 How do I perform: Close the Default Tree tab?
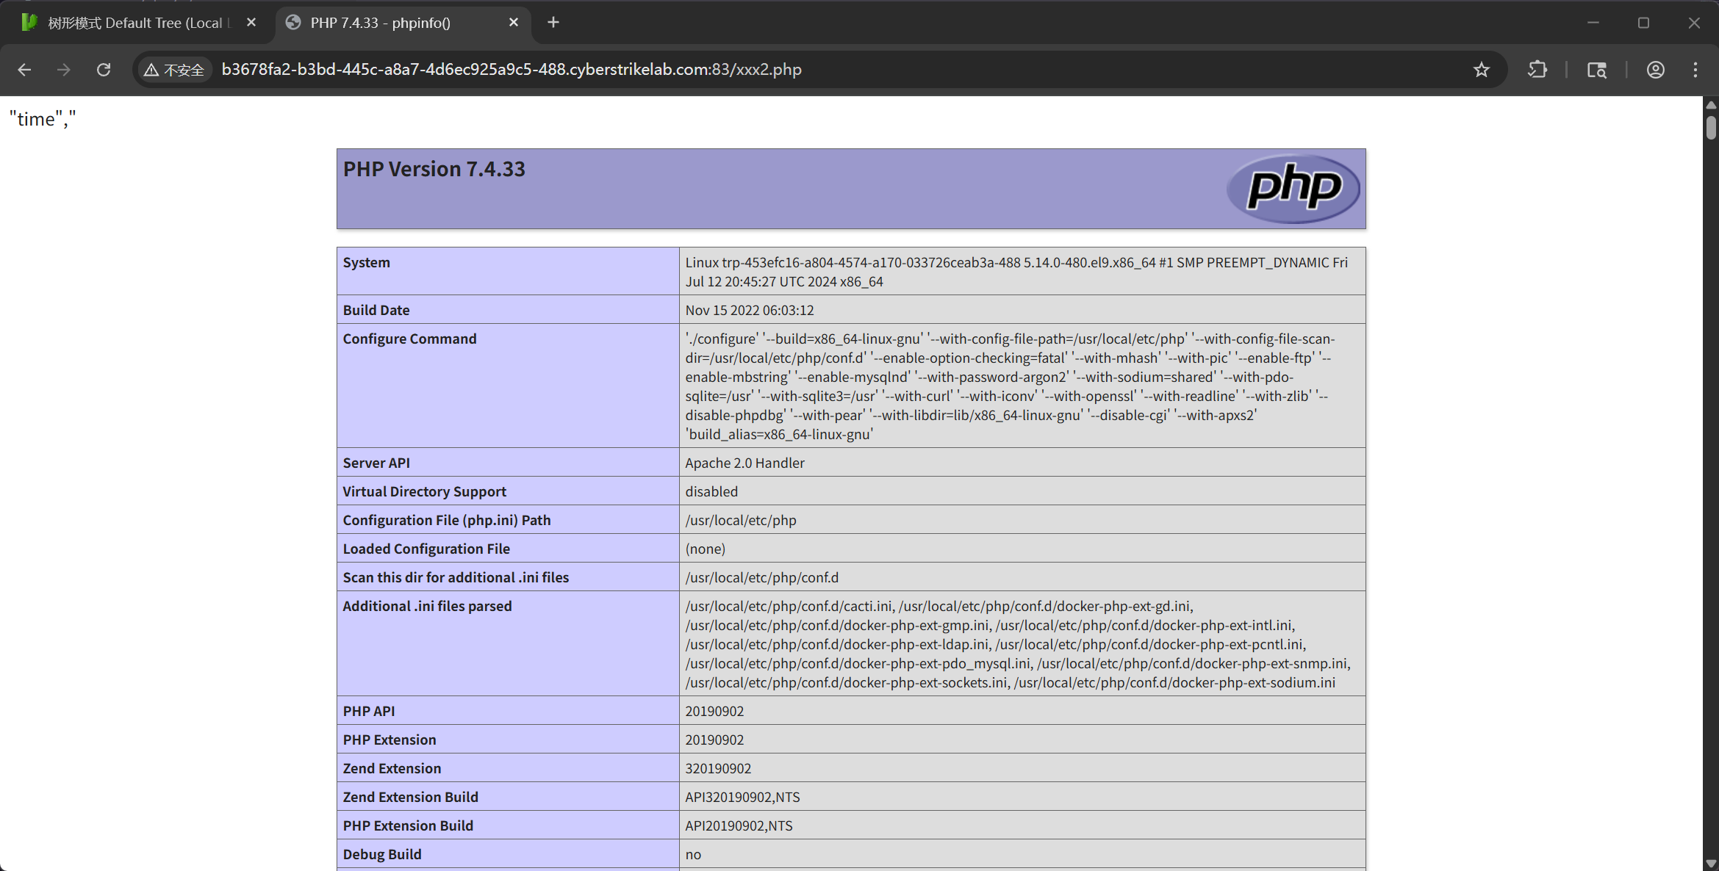[x=251, y=23]
